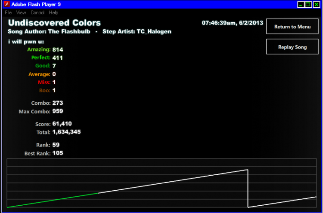Close the Flash Player window

pos(316,4)
